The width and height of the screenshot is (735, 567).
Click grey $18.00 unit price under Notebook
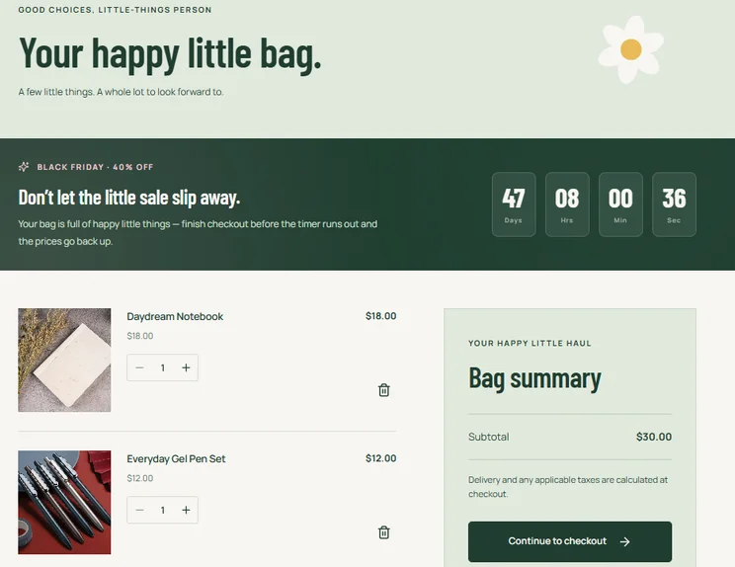[139, 336]
